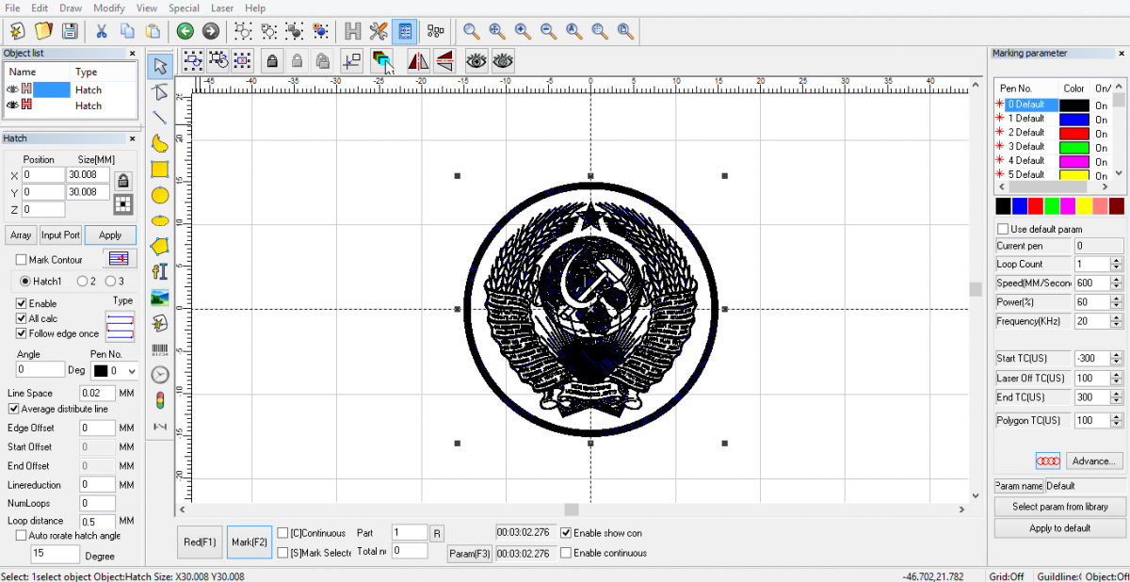The width and height of the screenshot is (1130, 582).
Task: Select the Pick arrow tool
Action: coord(160,66)
